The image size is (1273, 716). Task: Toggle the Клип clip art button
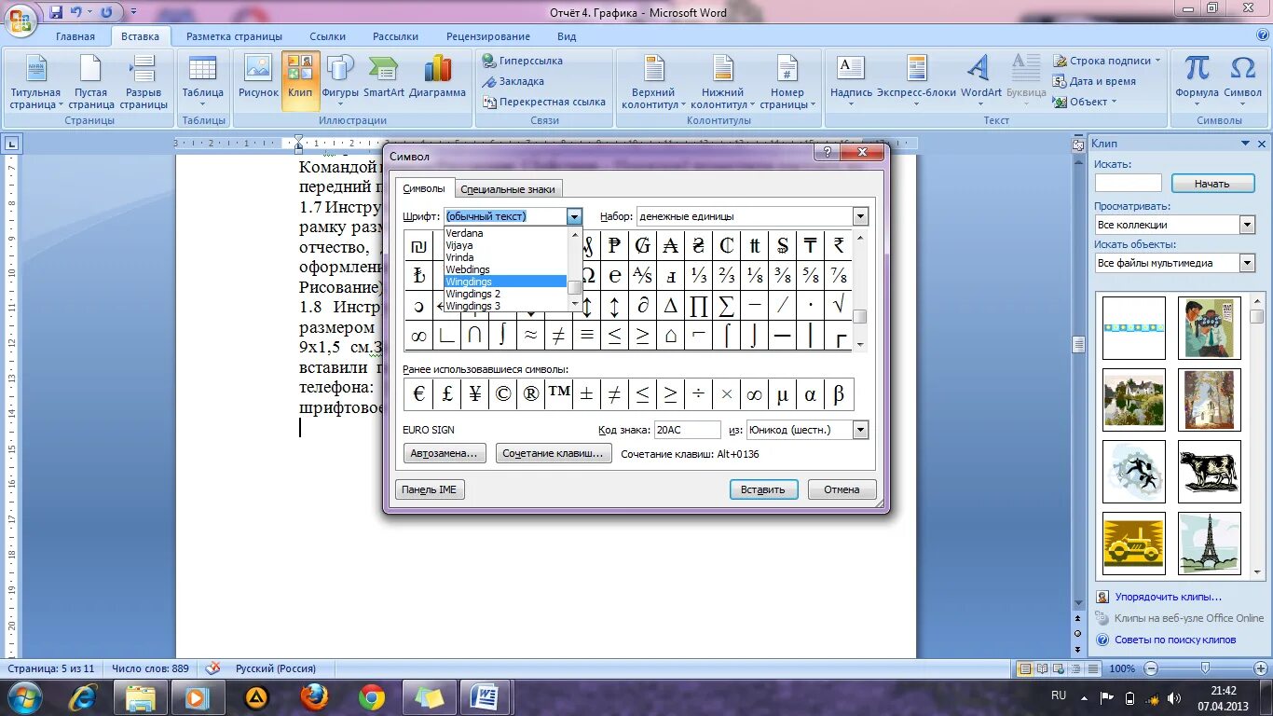(x=300, y=82)
